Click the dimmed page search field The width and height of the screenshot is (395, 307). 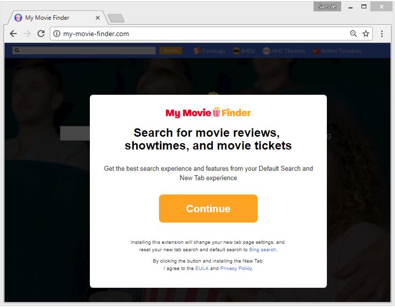tap(84, 50)
